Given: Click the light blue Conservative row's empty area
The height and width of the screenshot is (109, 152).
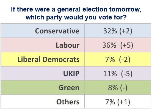Looking at the screenshot, I should coord(18,31).
